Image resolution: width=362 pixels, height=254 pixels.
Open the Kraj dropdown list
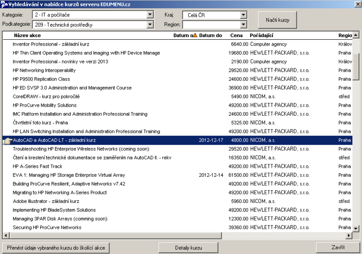tap(243, 15)
